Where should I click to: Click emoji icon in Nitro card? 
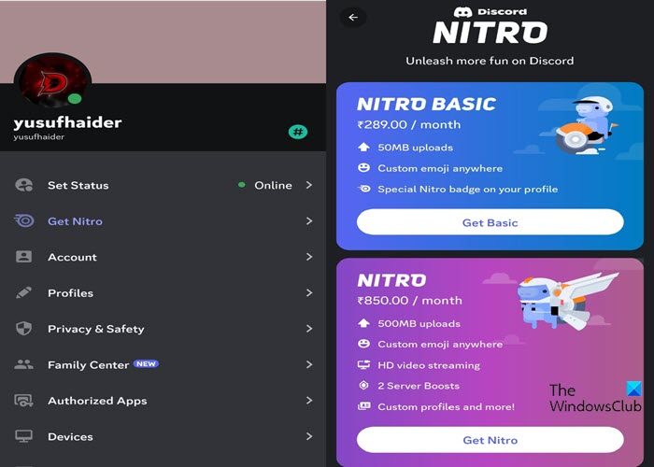[363, 344]
